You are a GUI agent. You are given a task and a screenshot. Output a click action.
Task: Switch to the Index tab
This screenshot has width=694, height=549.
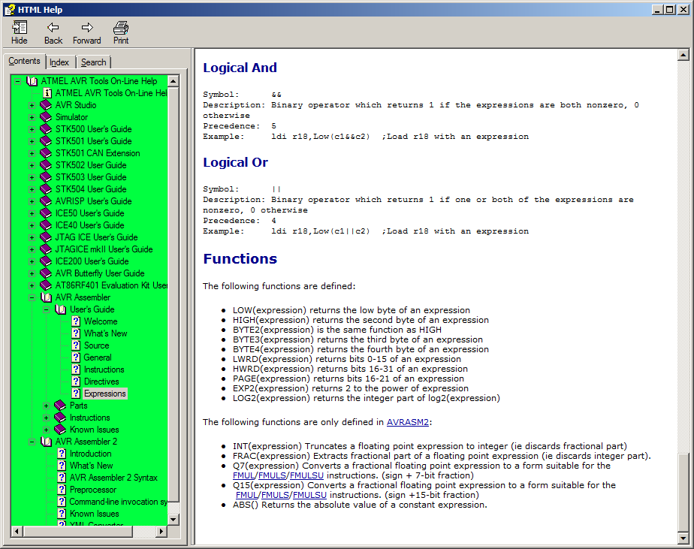coord(59,62)
